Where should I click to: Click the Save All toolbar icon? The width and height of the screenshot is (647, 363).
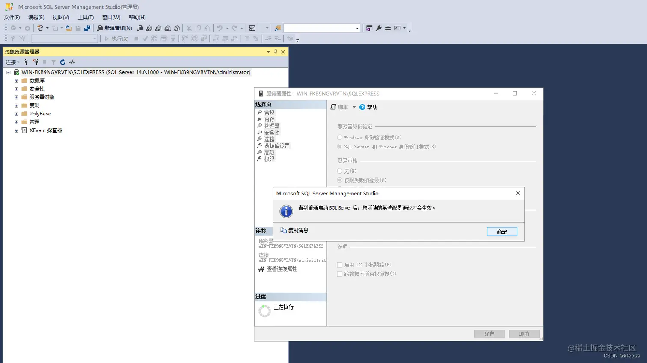click(x=87, y=28)
